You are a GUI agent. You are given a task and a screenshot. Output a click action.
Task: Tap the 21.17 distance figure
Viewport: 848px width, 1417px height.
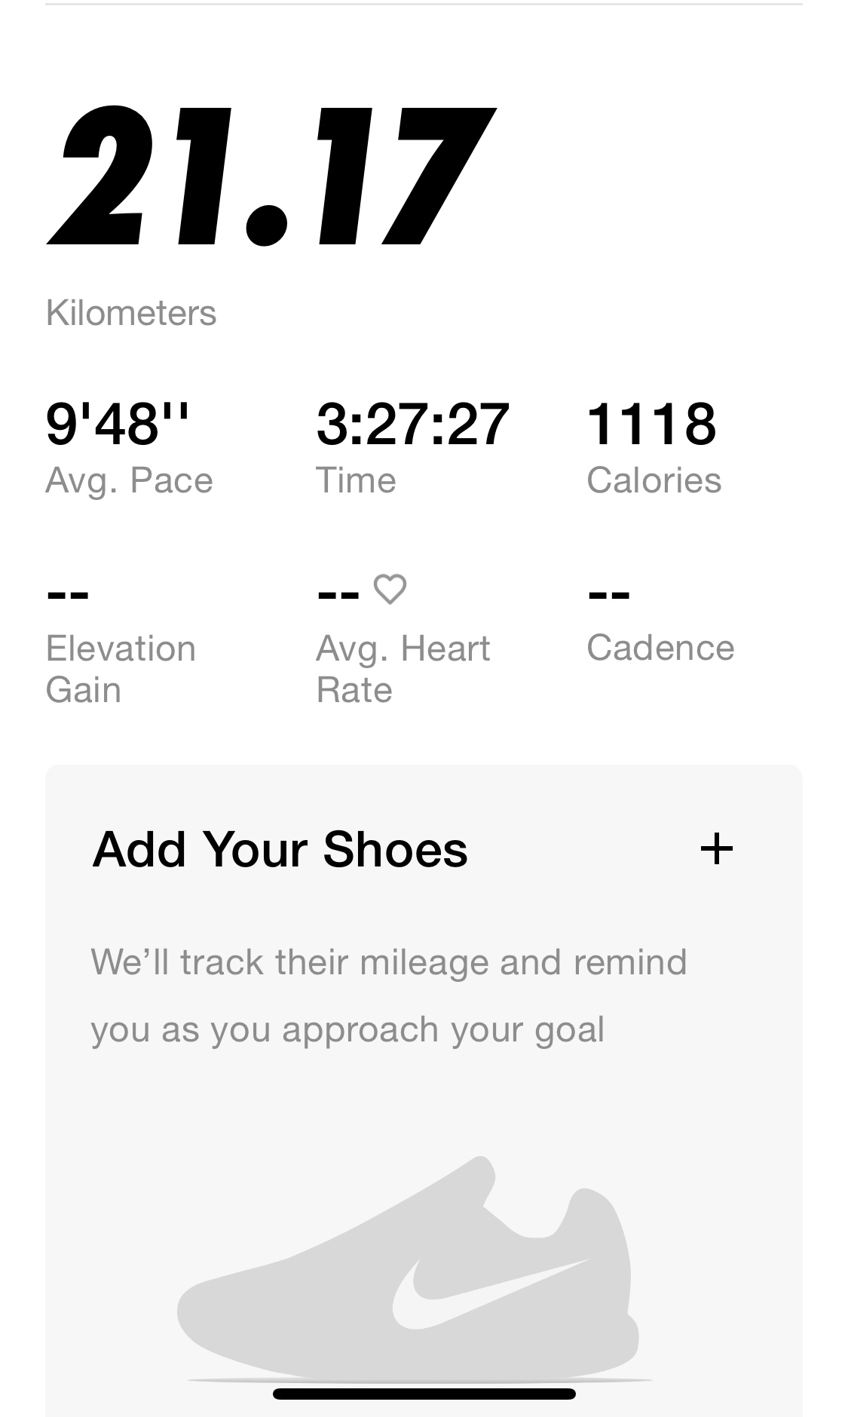pyautogui.click(x=270, y=178)
